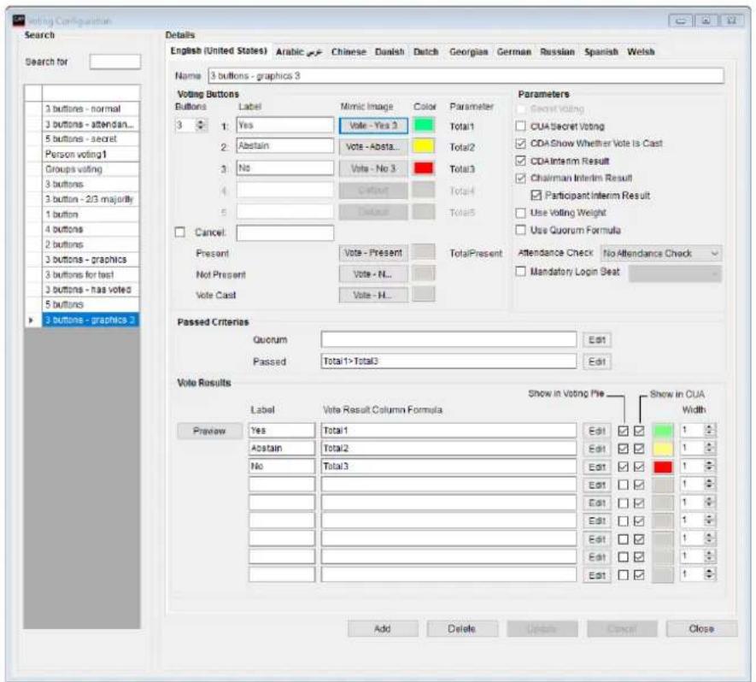Click the Search for input field
Image resolution: width=756 pixels, height=682 pixels.
115,62
